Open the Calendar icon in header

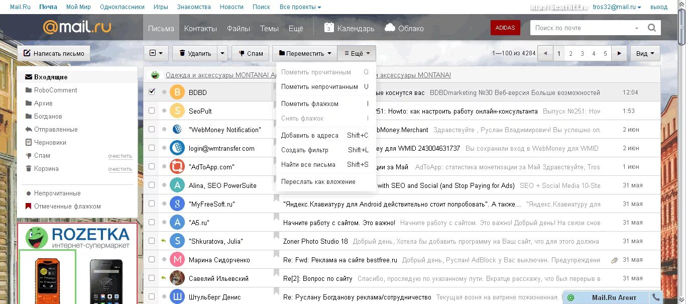pyautogui.click(x=329, y=28)
